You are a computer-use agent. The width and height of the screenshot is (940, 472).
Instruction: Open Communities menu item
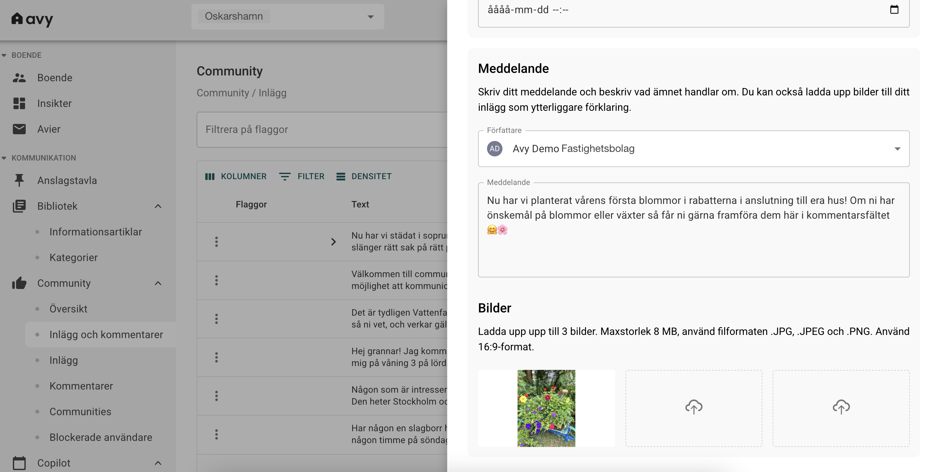point(80,411)
